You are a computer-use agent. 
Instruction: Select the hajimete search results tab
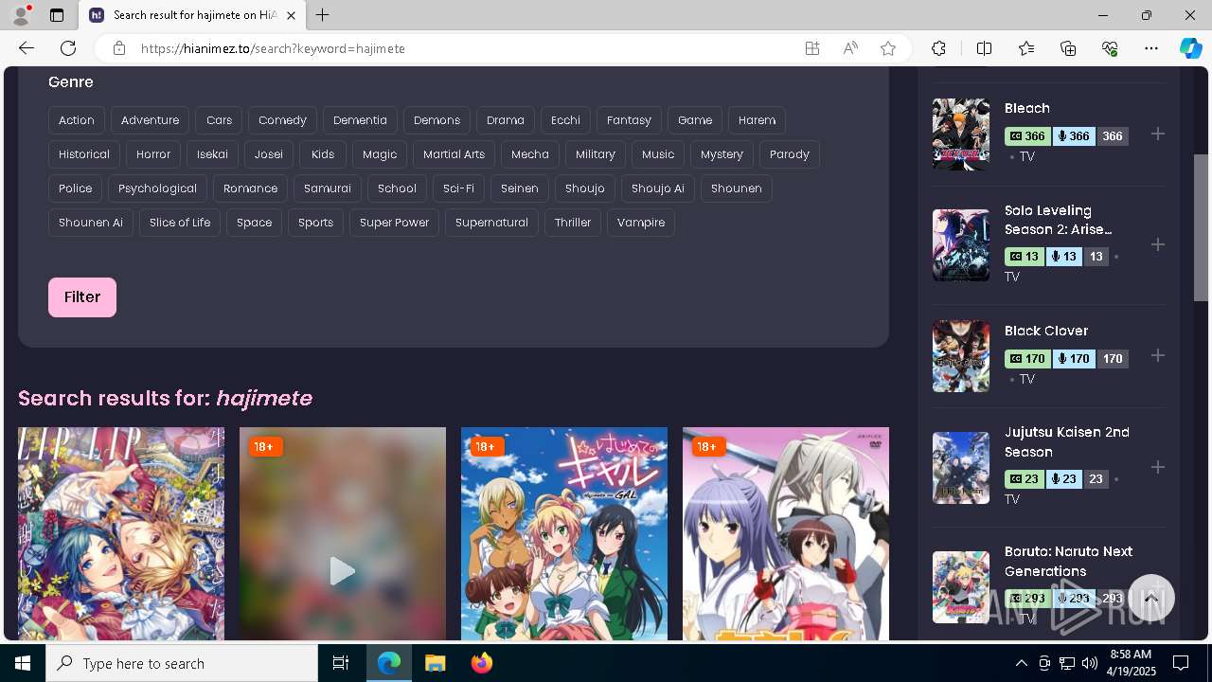[192, 15]
